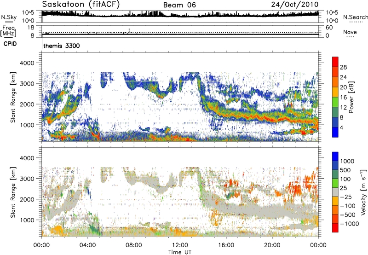368x255 pixels.
Task: Click the 'CPID' label
Action: point(10,44)
